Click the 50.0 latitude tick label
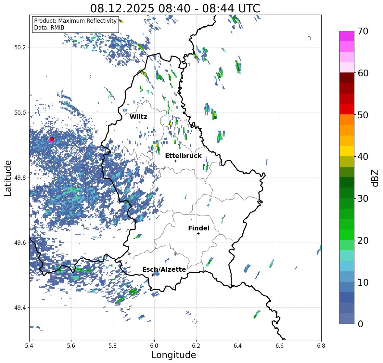 pyautogui.click(x=21, y=113)
